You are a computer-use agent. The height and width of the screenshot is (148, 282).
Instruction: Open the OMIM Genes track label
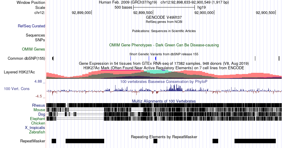[34, 49]
